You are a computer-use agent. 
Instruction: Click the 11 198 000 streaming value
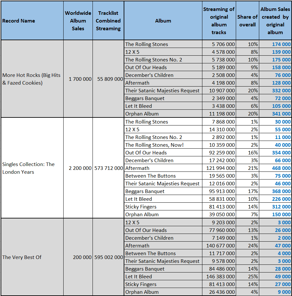(222, 114)
